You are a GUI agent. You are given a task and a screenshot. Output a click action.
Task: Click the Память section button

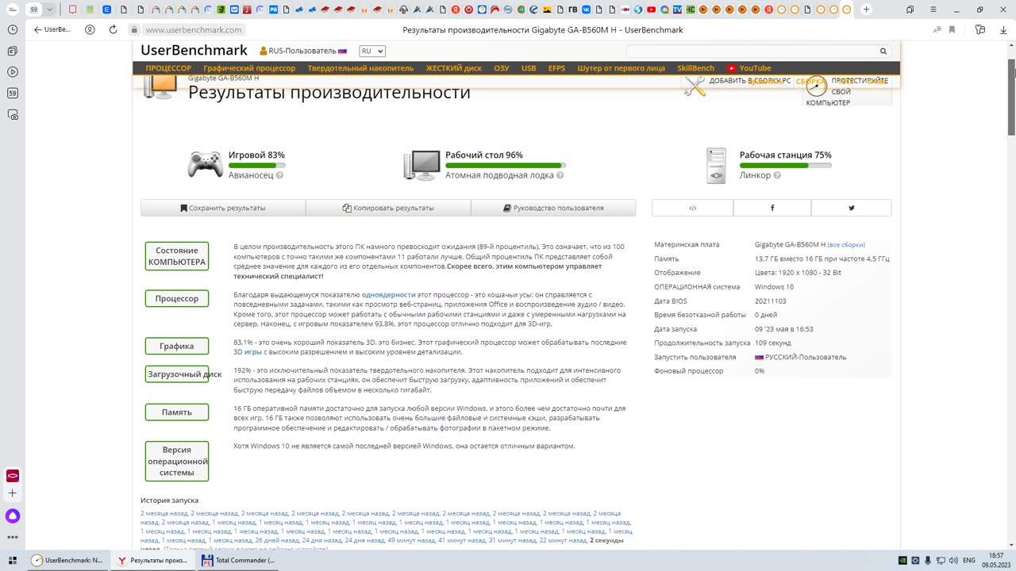[x=177, y=412]
